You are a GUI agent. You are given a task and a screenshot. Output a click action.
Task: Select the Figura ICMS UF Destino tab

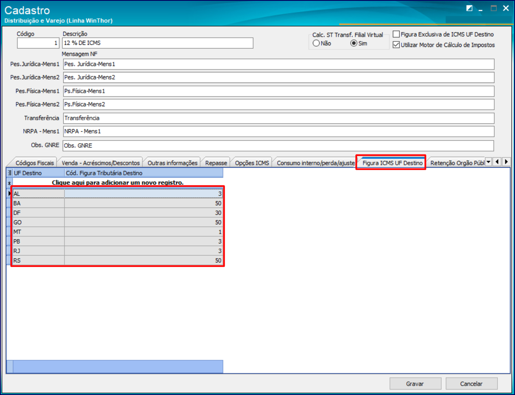[393, 163]
